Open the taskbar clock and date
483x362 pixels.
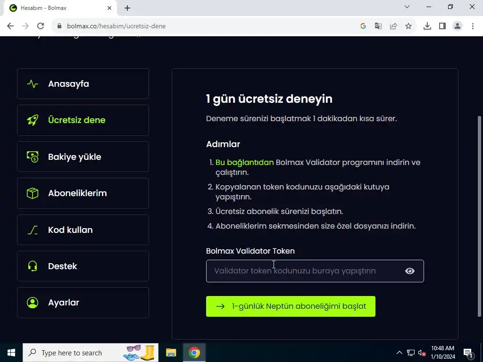coord(442,353)
